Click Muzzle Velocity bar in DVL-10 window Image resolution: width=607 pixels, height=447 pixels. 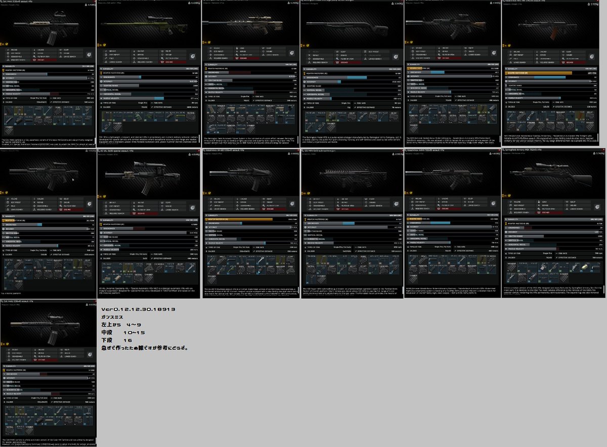coord(149,98)
